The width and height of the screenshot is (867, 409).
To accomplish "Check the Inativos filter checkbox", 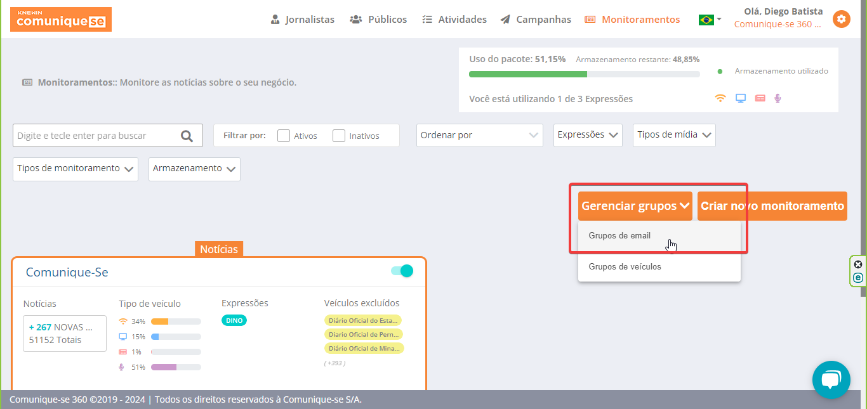I will [x=339, y=136].
